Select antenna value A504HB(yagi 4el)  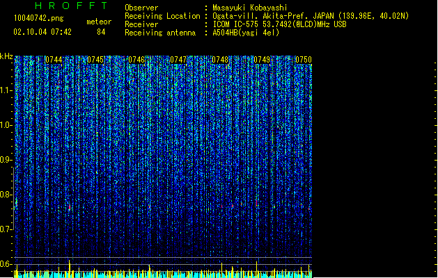click(x=246, y=33)
